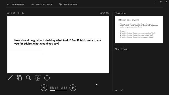Make the notes text larger
Image resolution: width=169 pixels, height=95 pixels.
pos(116,90)
